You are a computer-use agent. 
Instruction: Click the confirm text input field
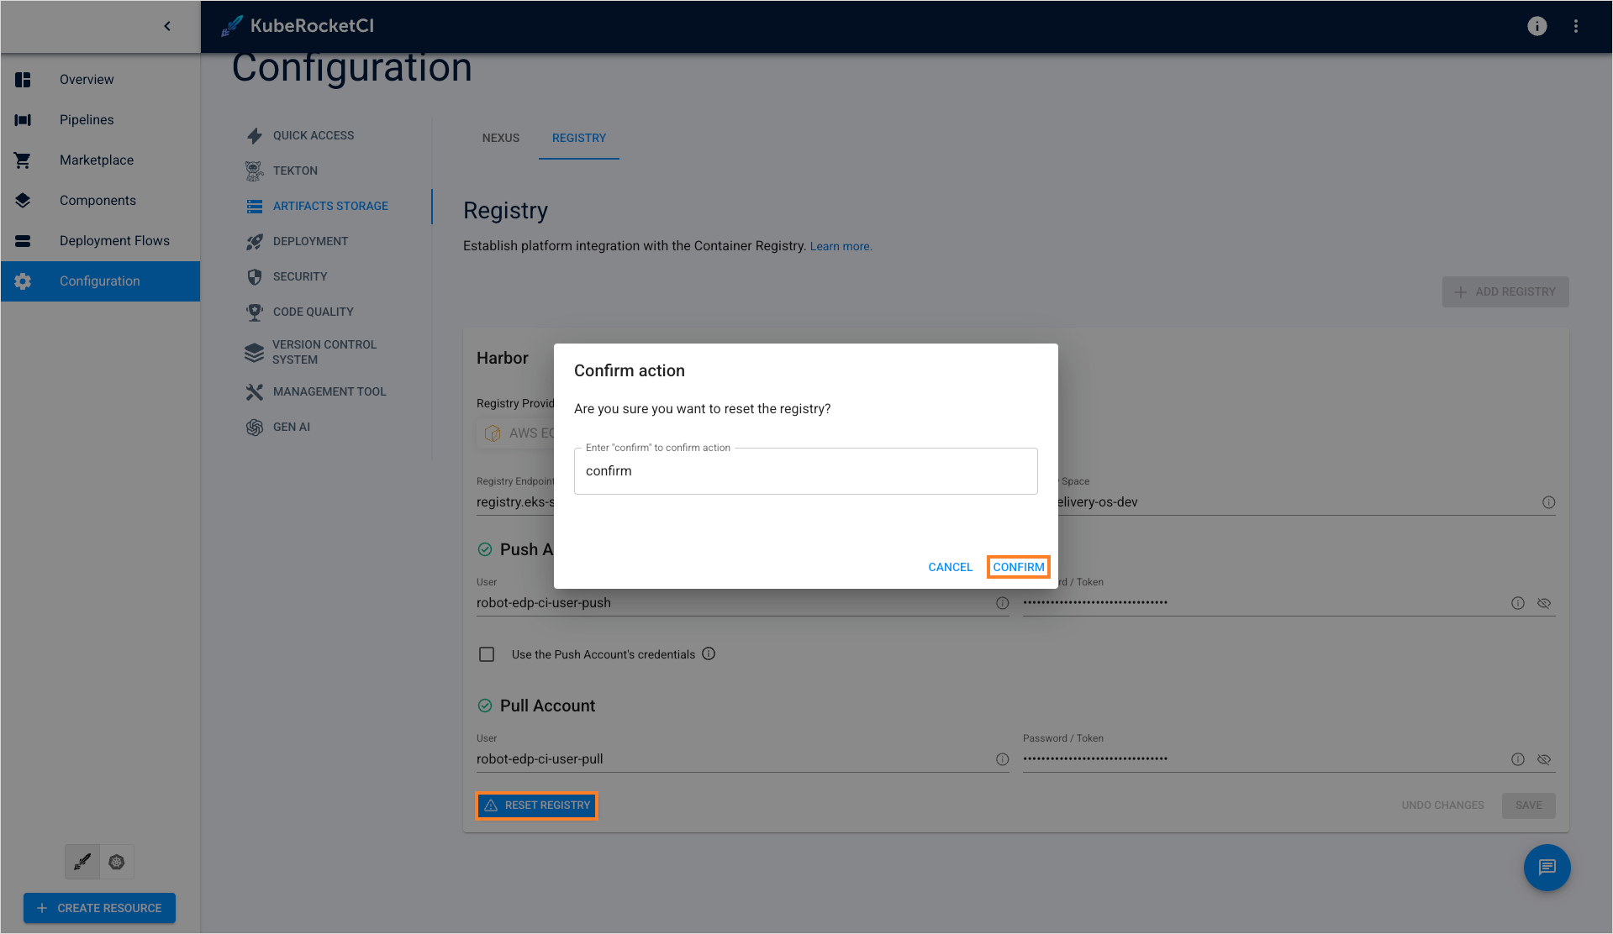click(804, 470)
